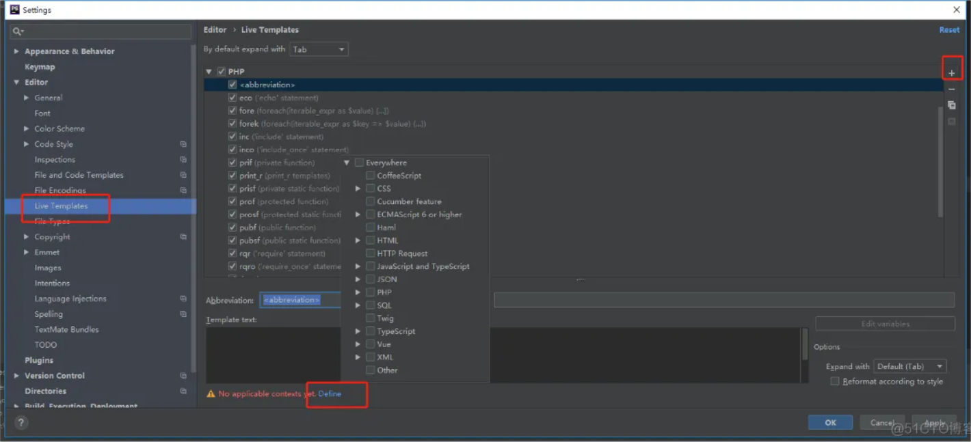Click project-level icon beside Spelling
The image size is (971, 442).
pyautogui.click(x=183, y=314)
